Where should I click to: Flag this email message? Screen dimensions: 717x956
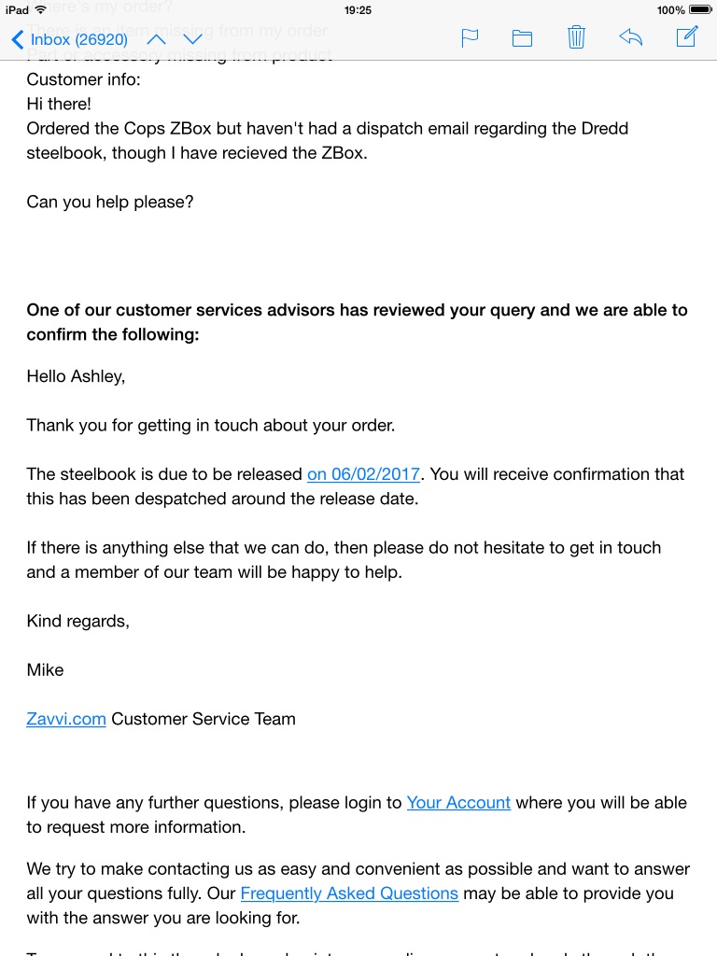(x=470, y=38)
